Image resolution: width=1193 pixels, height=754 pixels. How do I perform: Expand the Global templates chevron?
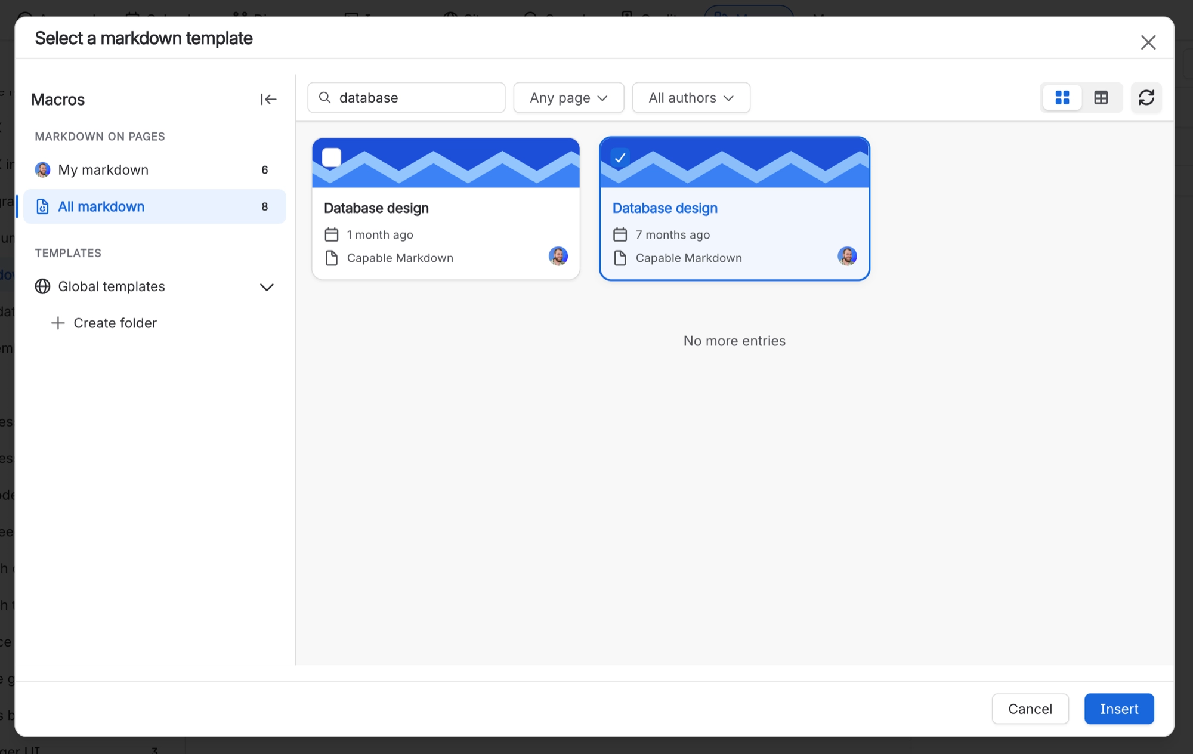(x=267, y=287)
